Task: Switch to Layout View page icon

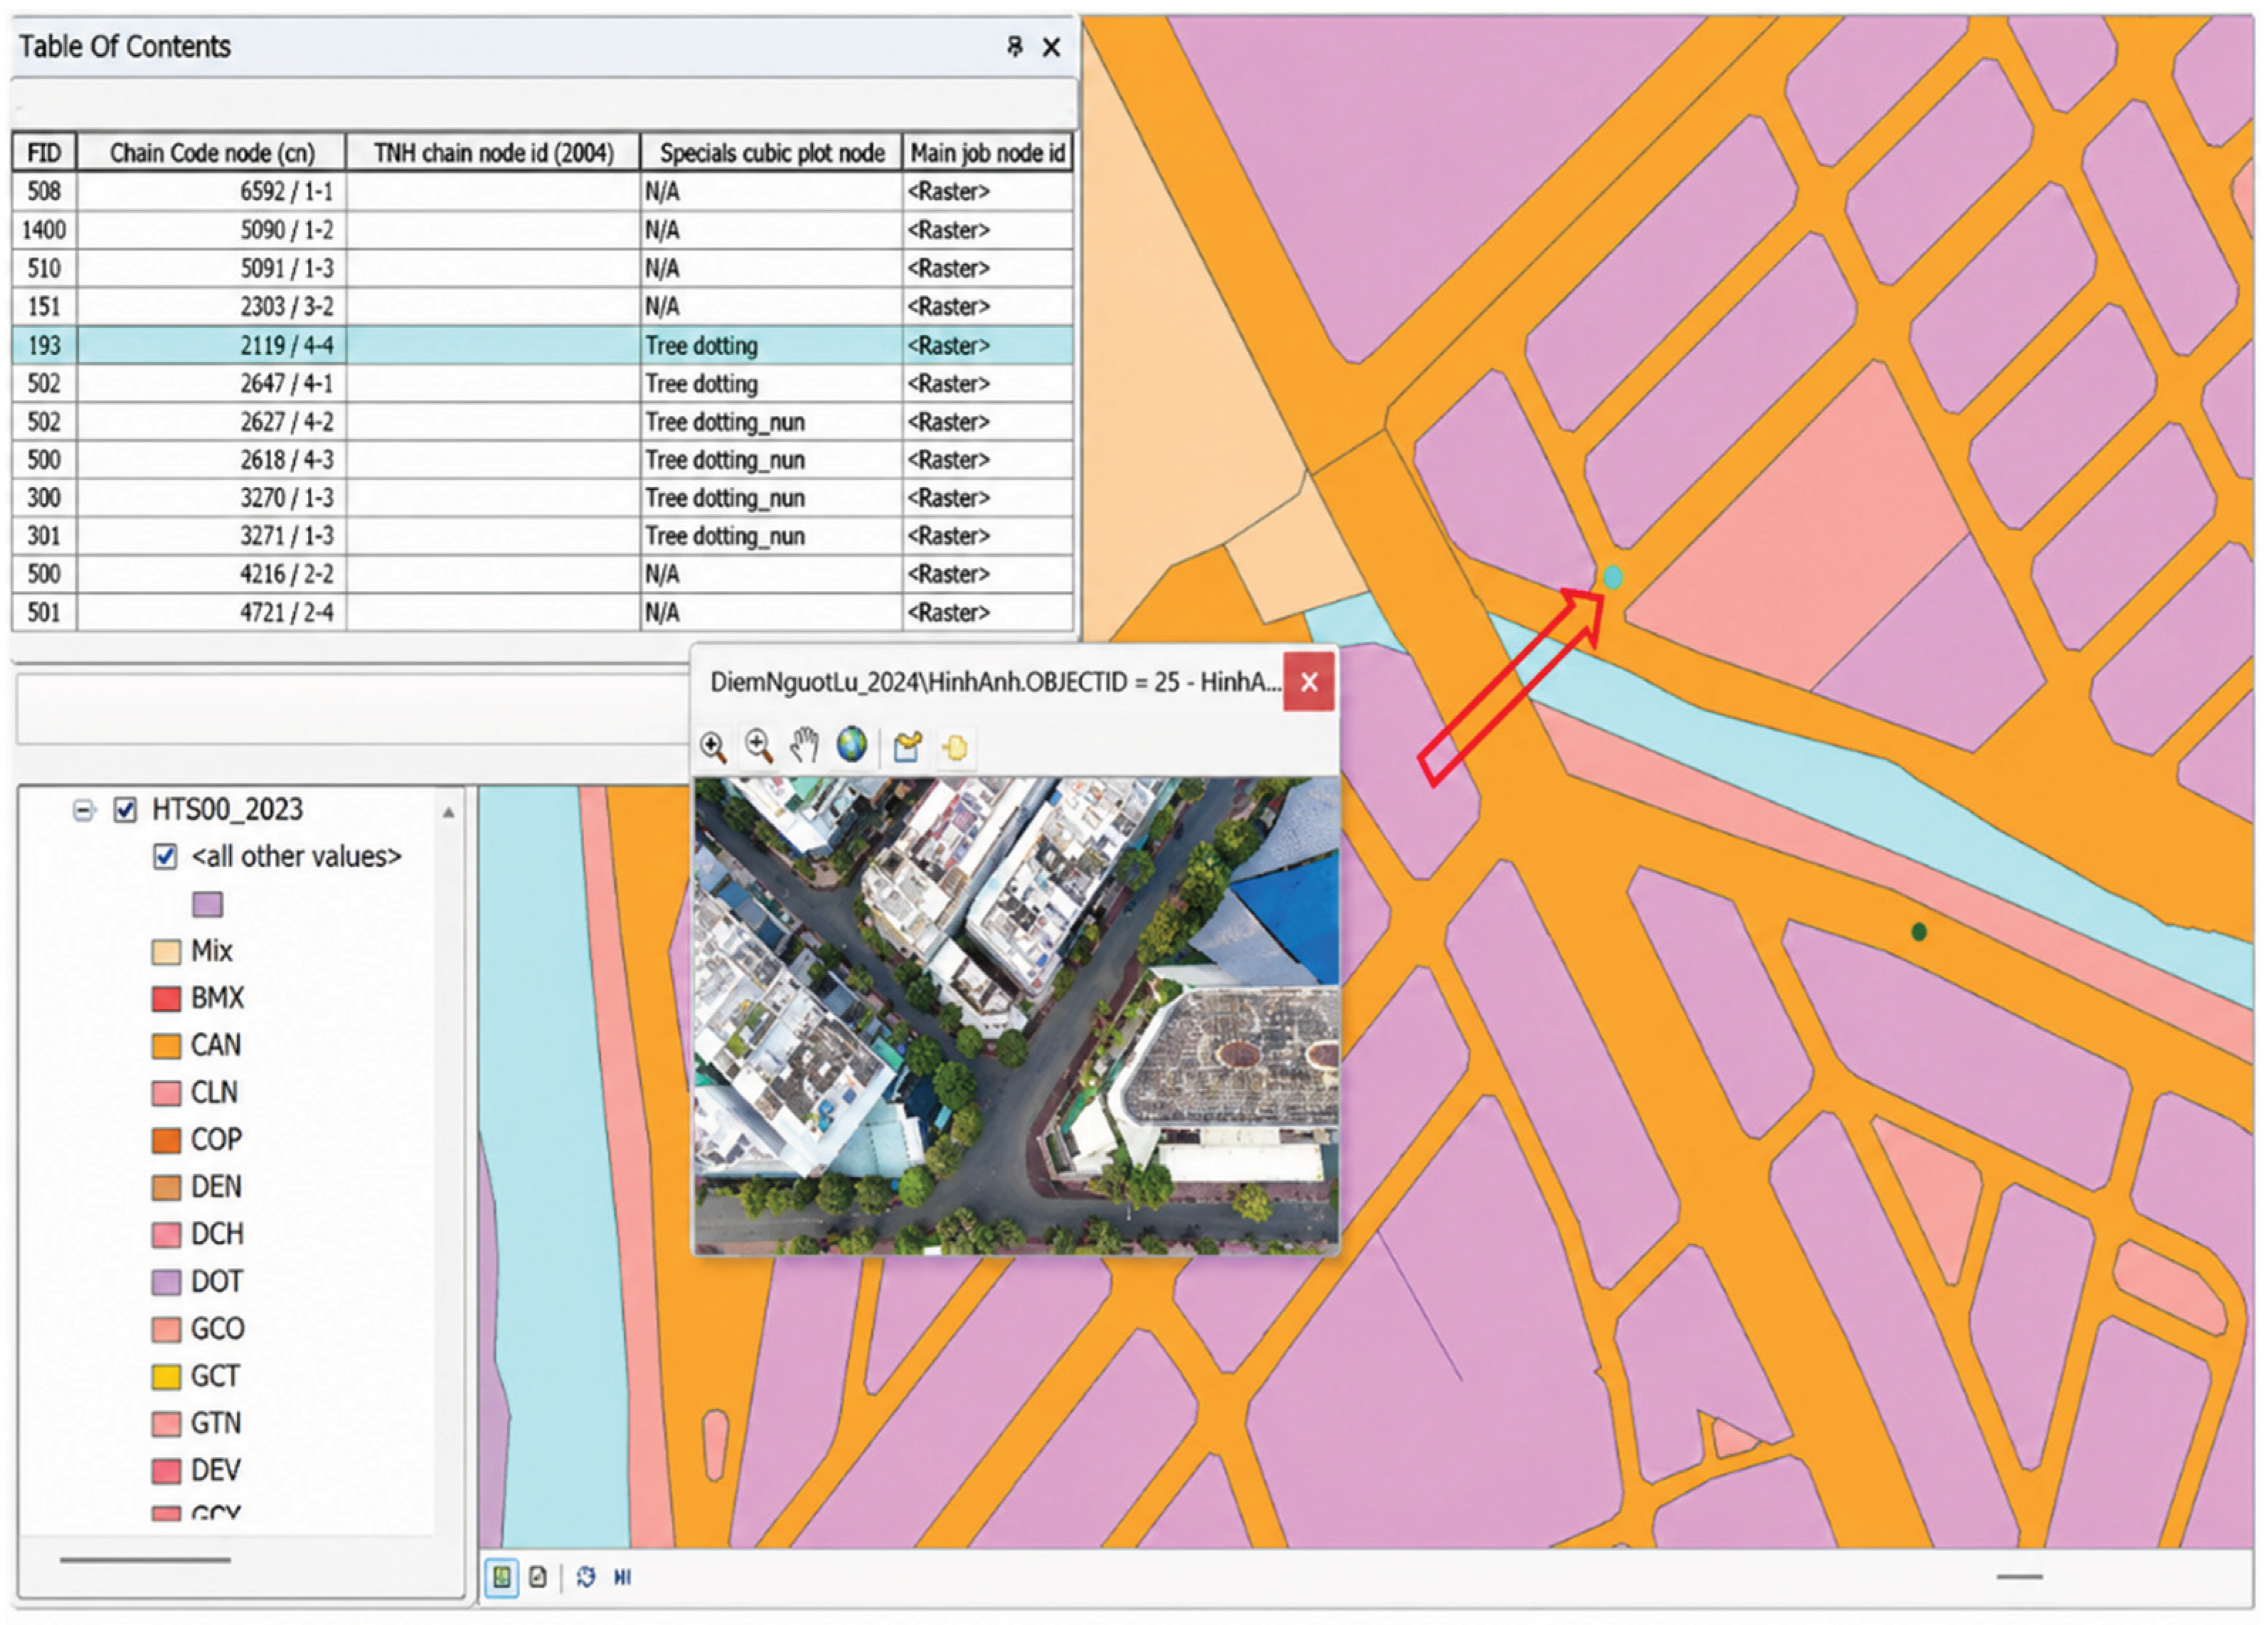Action: (538, 1577)
